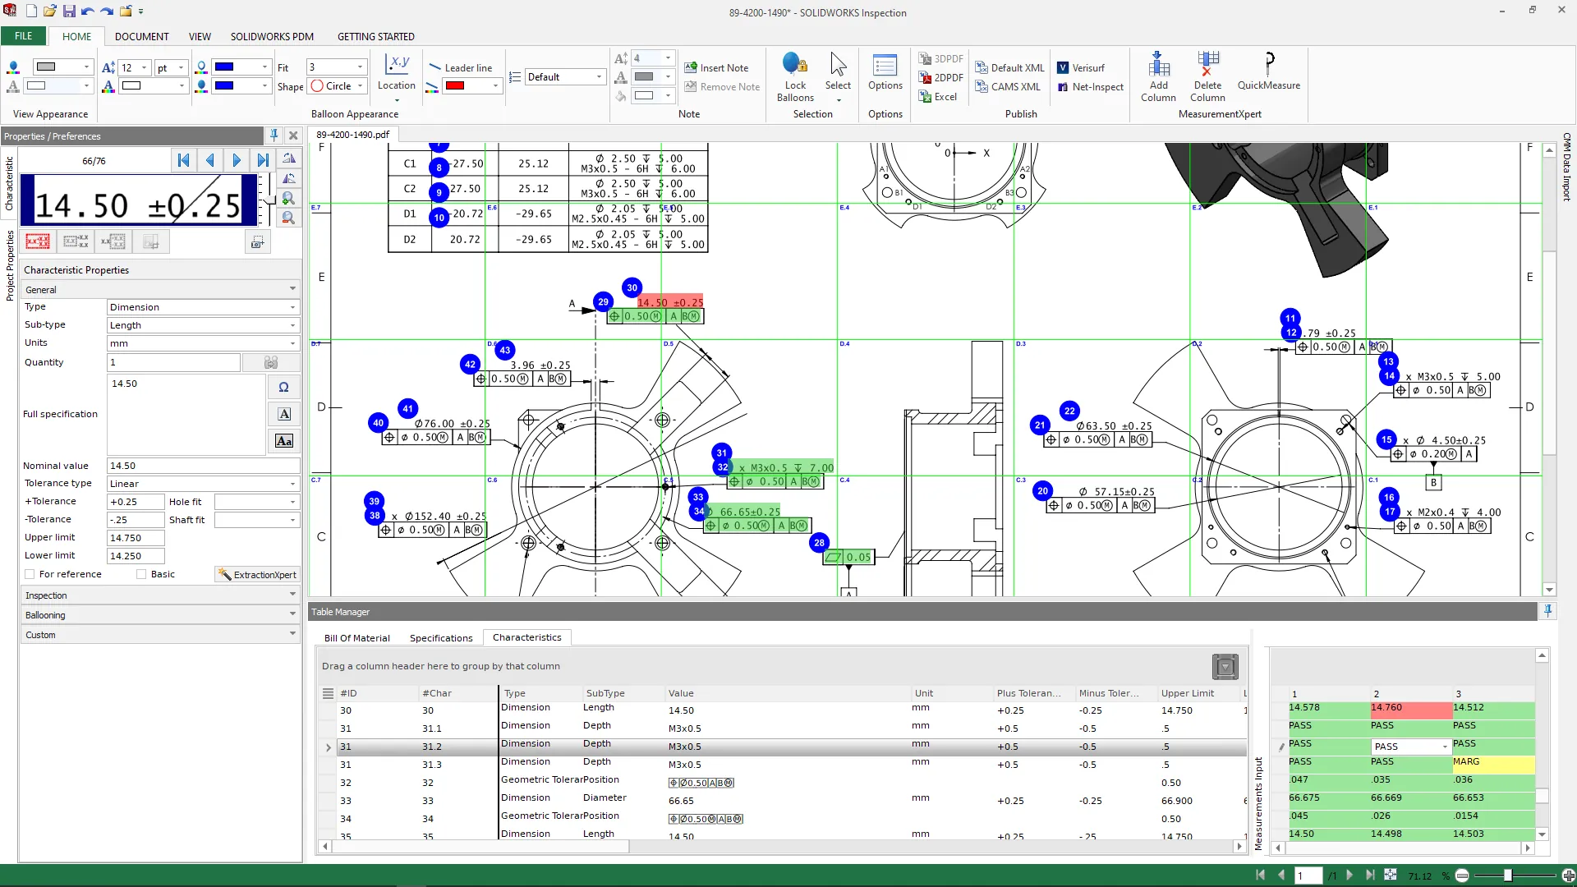Unpin the Properties / Preferences panel
This screenshot has height=887, width=1577.
274,136
